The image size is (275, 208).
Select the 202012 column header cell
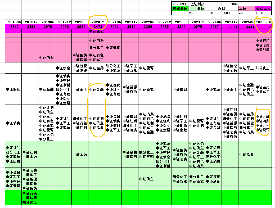97,22
